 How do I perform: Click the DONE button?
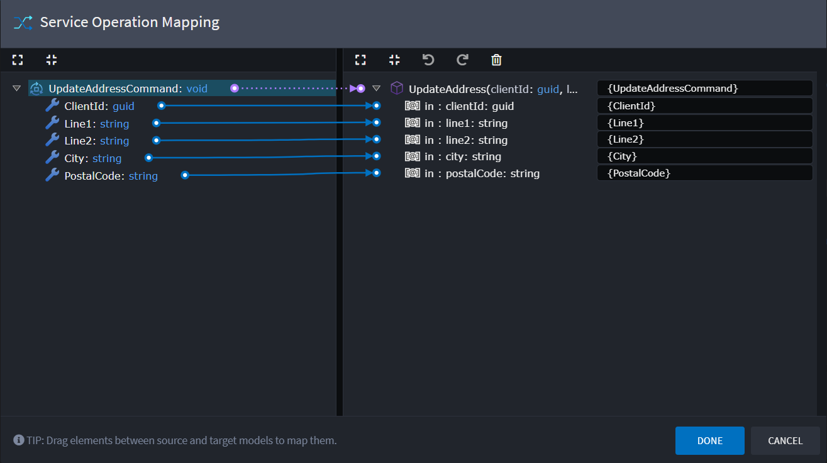pyautogui.click(x=710, y=441)
